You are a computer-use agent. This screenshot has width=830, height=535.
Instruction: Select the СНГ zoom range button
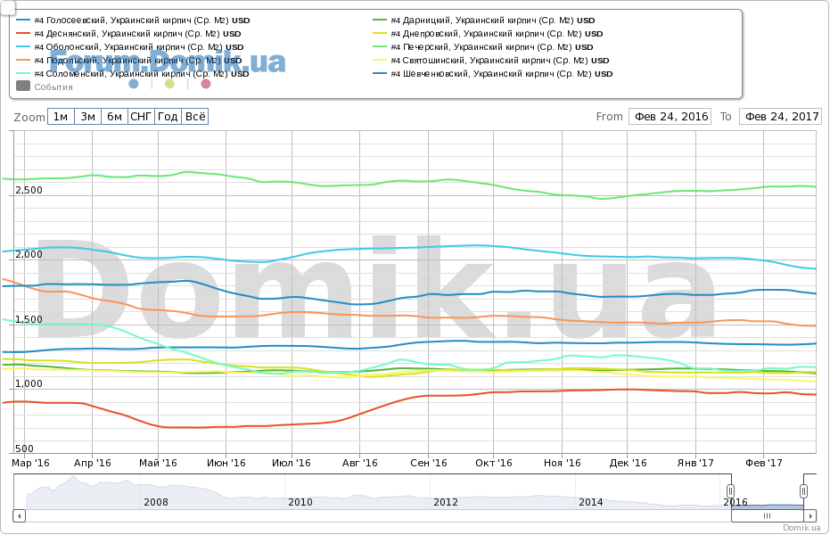[x=142, y=117]
